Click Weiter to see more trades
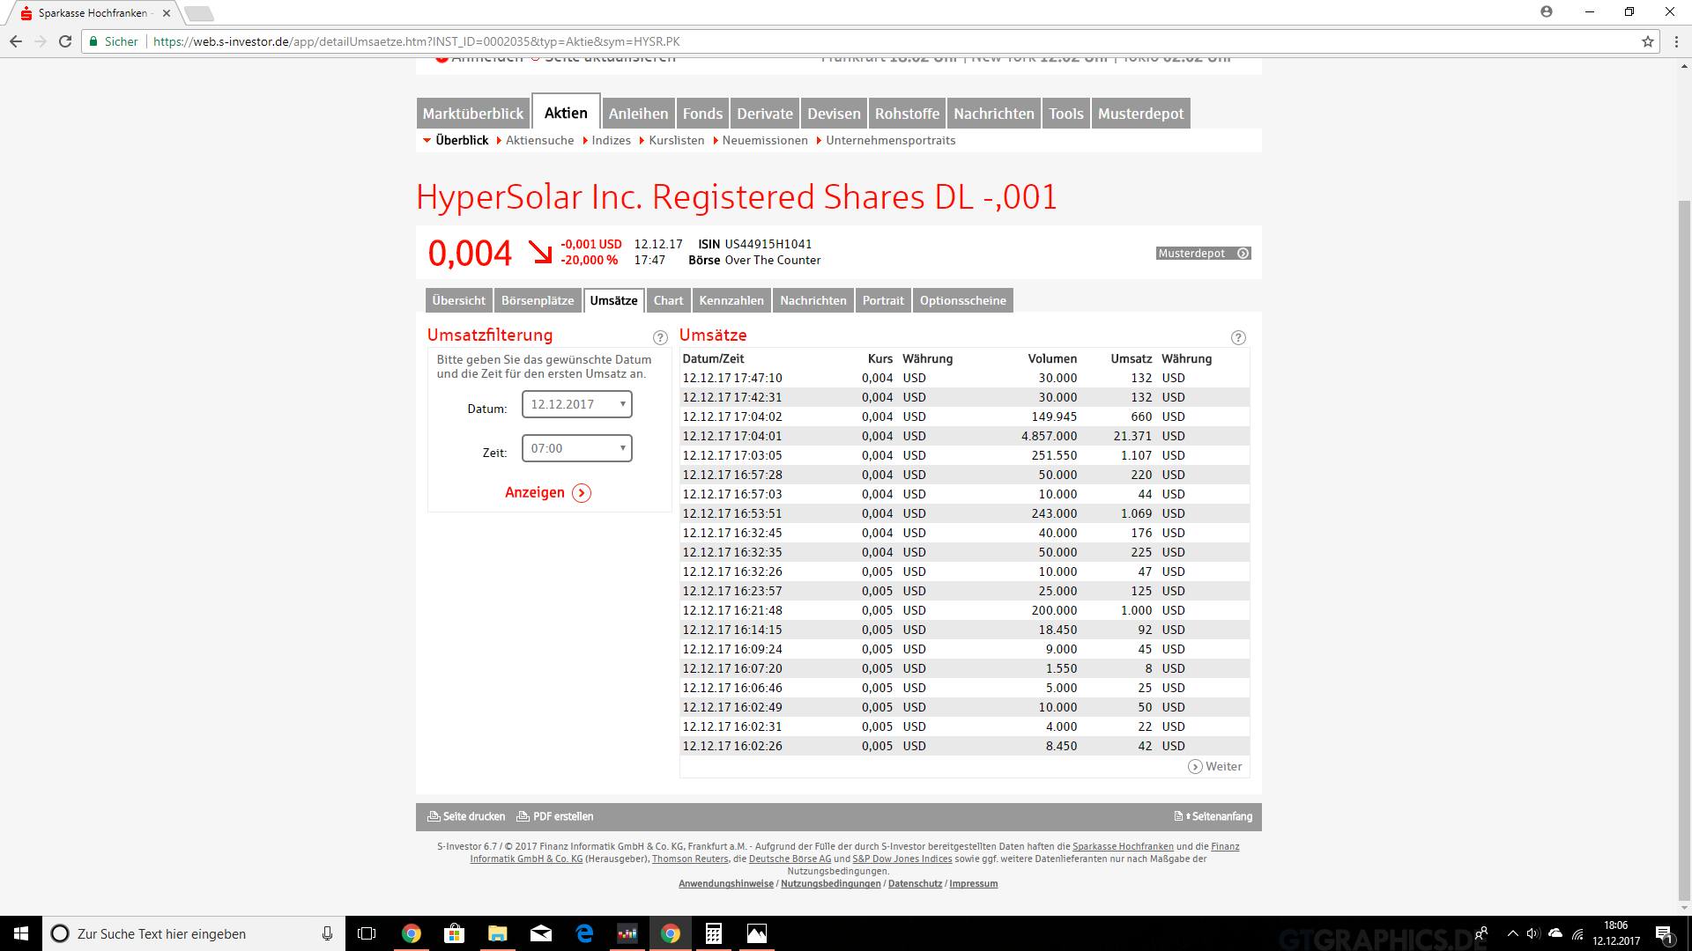This screenshot has width=1692, height=951. (1216, 766)
